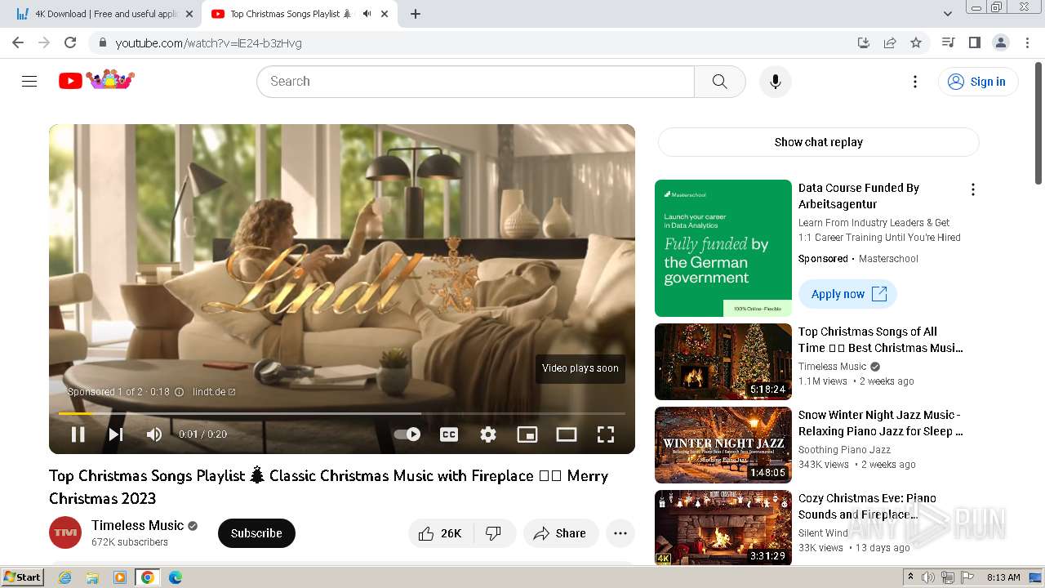This screenshot has width=1045, height=588.
Task: Focus the YouTube search field
Action: pos(475,82)
